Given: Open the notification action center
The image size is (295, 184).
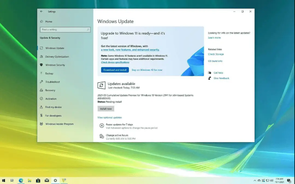Looking at the screenshot, I should (289, 181).
